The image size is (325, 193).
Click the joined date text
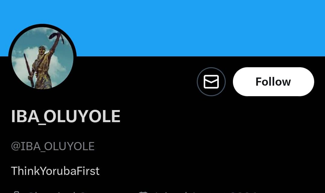[x=206, y=192]
